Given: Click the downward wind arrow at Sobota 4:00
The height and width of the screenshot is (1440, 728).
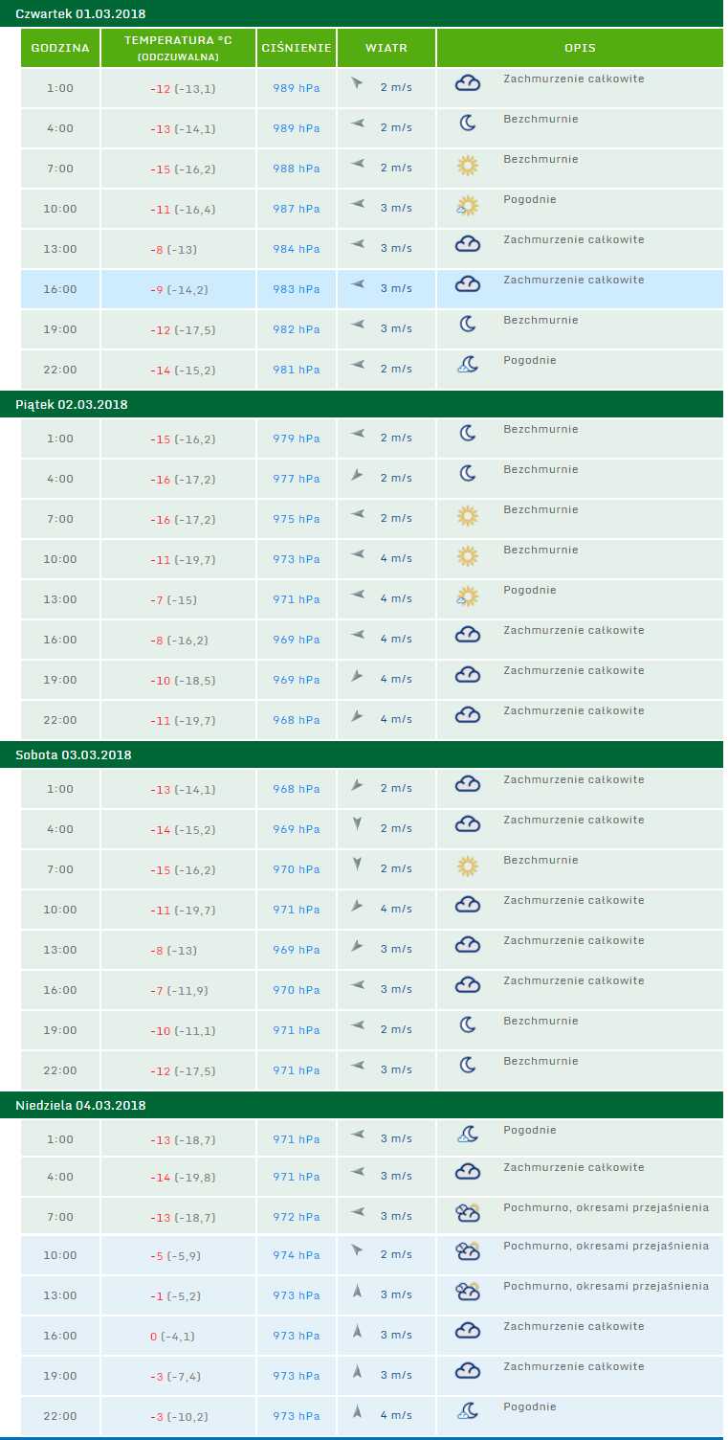Looking at the screenshot, I should point(358,823).
